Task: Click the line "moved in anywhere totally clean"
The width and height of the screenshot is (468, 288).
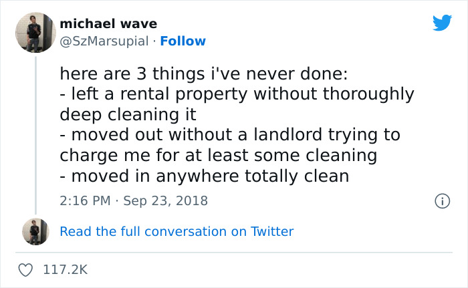Action: tap(204, 176)
